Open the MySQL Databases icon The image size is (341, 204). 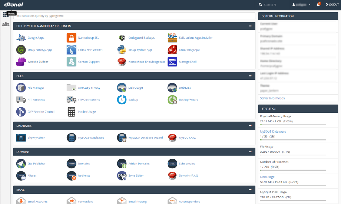71,137
